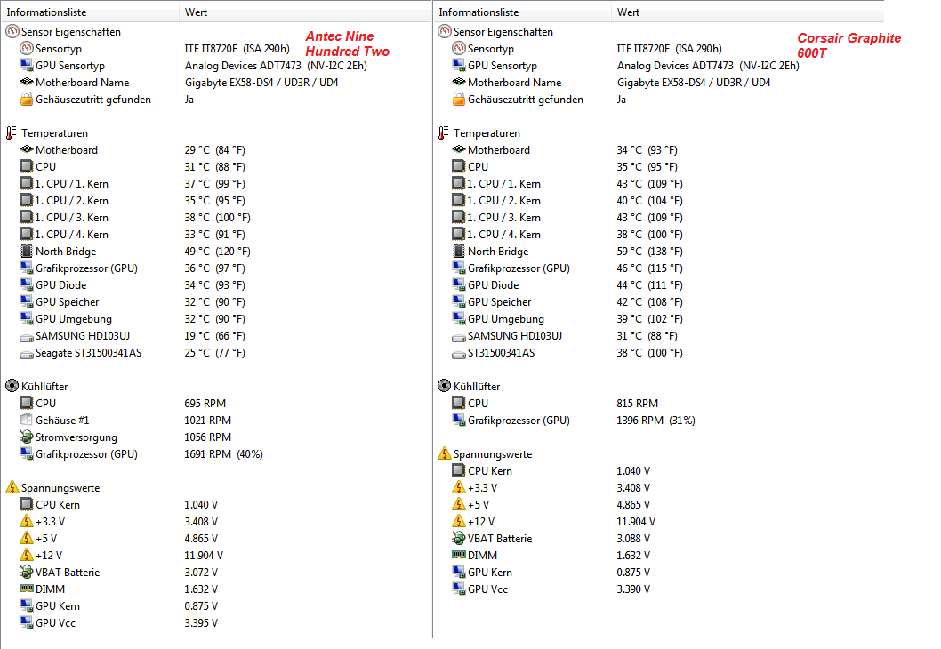Click the Wert column header in Antec panel
The image size is (941, 649).
305,12
